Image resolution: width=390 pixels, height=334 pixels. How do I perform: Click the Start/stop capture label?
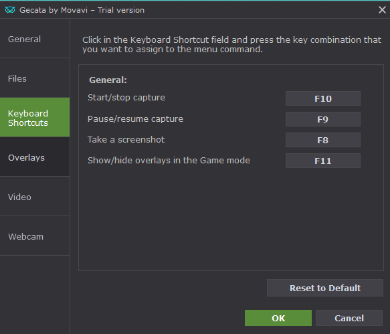pyautogui.click(x=126, y=98)
